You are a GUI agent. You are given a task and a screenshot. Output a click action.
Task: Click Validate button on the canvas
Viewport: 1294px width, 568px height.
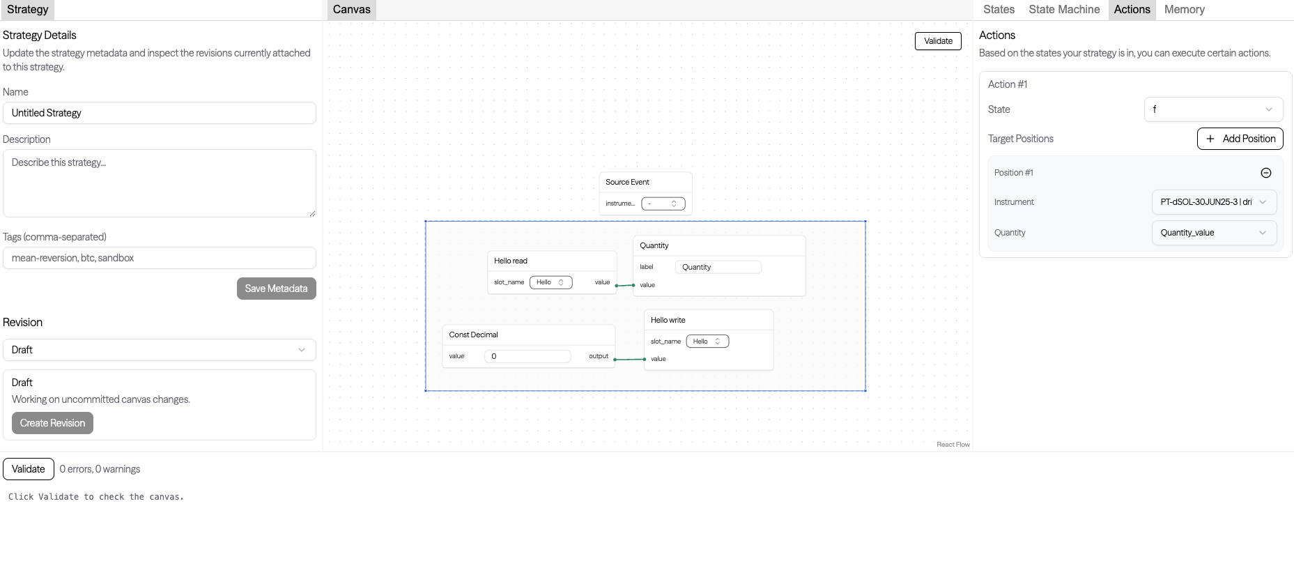pyautogui.click(x=938, y=41)
